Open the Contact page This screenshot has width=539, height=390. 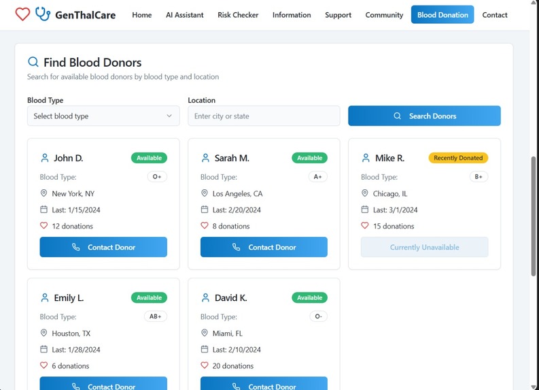[x=495, y=15]
